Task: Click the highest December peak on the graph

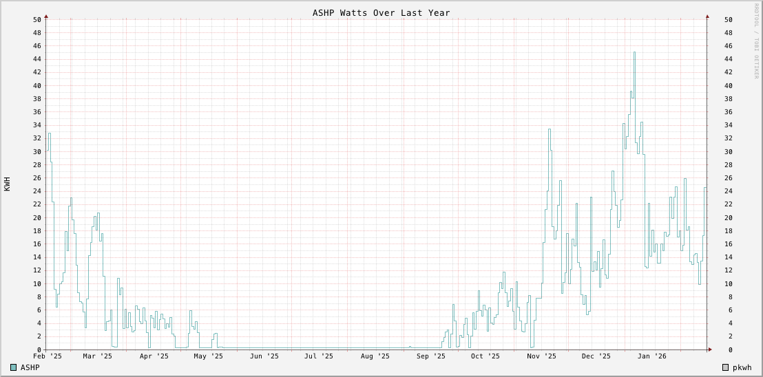Action: 634,52
